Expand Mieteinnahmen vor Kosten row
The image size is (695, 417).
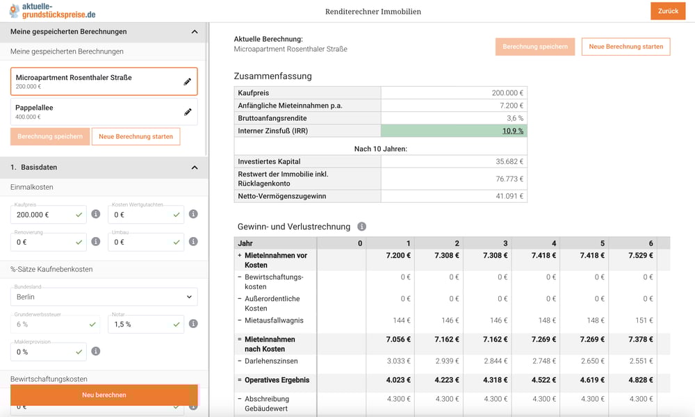(240, 255)
